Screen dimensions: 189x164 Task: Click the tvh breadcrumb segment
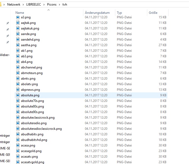65,5
